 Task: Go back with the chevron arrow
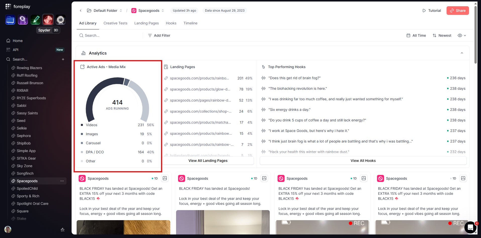coord(81,11)
